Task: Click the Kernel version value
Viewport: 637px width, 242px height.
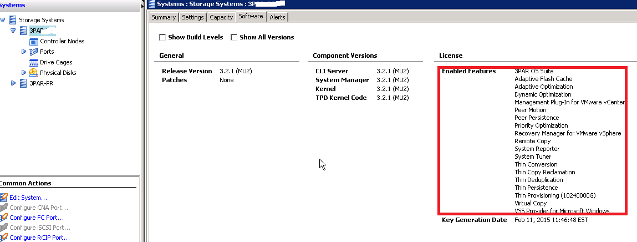Action: [x=393, y=89]
